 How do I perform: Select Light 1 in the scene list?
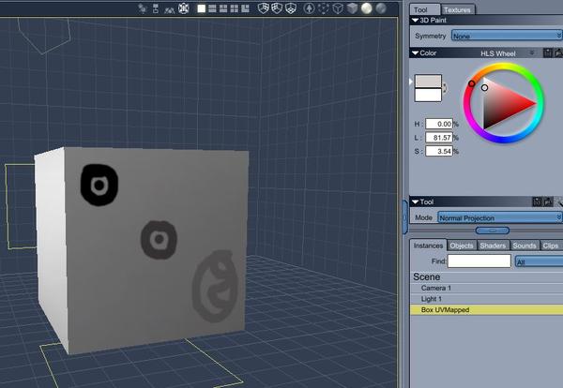coord(486,299)
